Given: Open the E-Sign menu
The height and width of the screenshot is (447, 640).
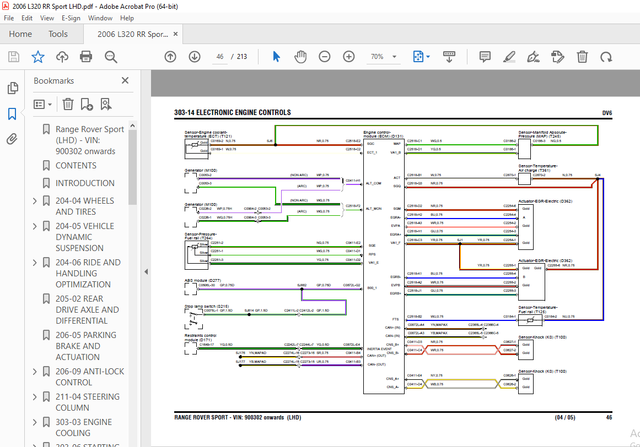Looking at the screenshot, I should pos(71,18).
